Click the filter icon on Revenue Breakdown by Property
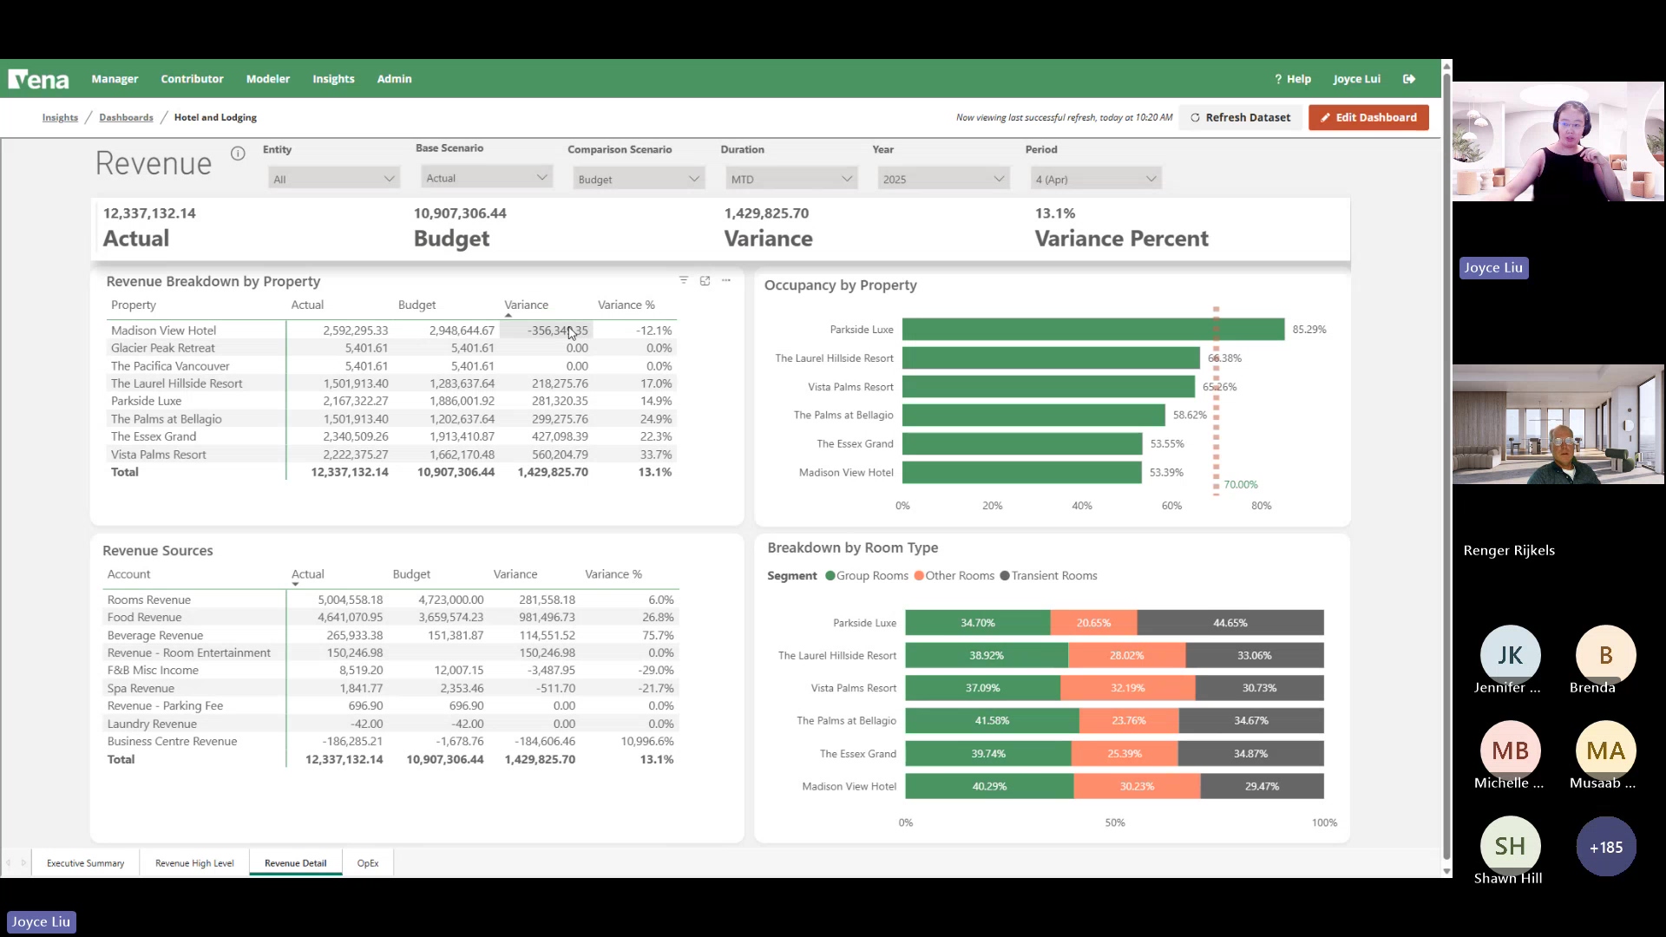The height and width of the screenshot is (937, 1666). pyautogui.click(x=685, y=279)
